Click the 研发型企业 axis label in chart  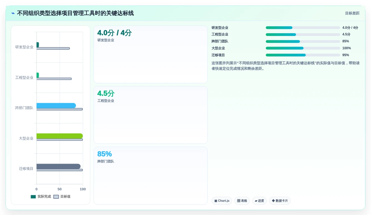(x=24, y=47)
